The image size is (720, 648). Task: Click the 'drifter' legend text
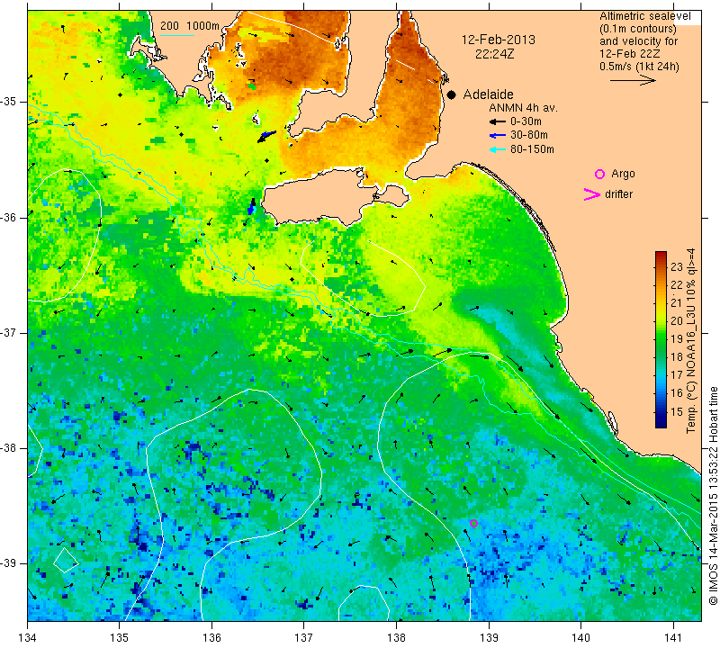618,194
